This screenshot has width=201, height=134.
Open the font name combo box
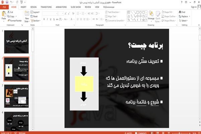tap(50, 13)
